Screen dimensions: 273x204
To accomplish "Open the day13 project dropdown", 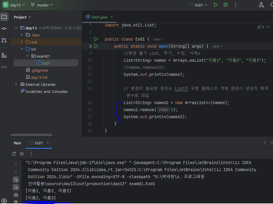I will point(14,5).
